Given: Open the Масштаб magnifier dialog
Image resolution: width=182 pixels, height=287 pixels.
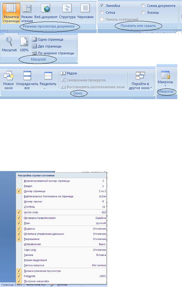Looking at the screenshot, I should 9,44.
